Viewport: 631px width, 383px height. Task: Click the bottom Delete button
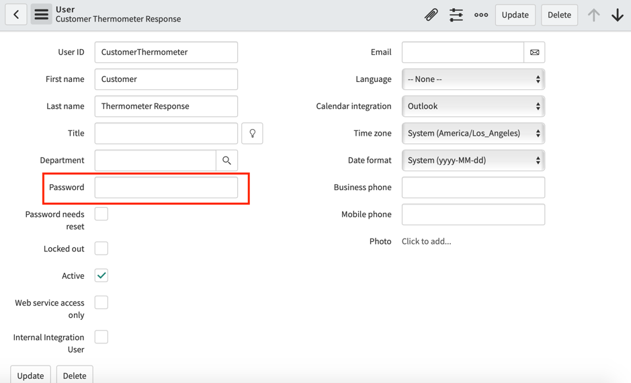(75, 375)
